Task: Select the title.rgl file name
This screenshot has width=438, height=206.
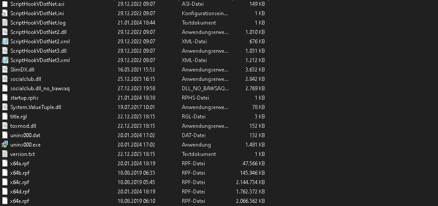Action: [x=18, y=116]
